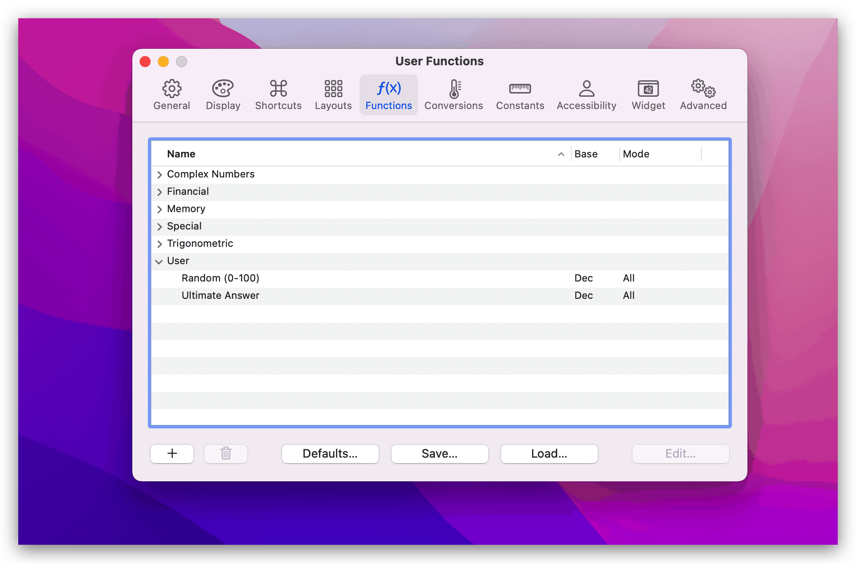Click Dec base of Random (0-100)

coord(584,278)
